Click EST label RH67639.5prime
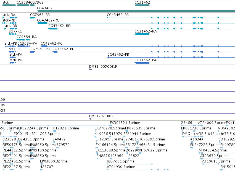The height and width of the screenshot is (171, 235). (150, 139)
